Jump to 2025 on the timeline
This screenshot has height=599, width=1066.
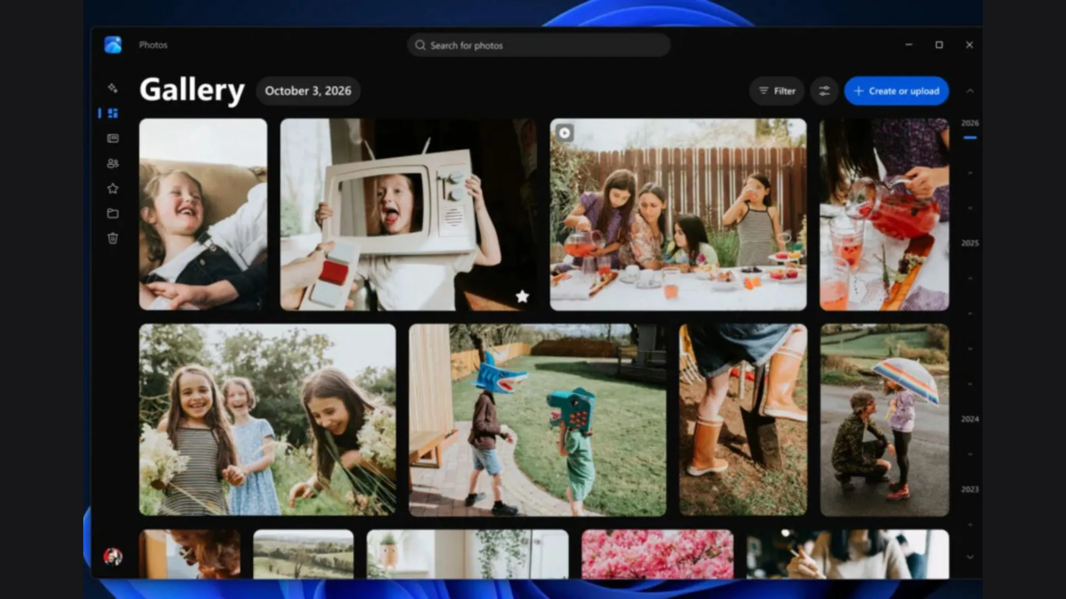970,243
